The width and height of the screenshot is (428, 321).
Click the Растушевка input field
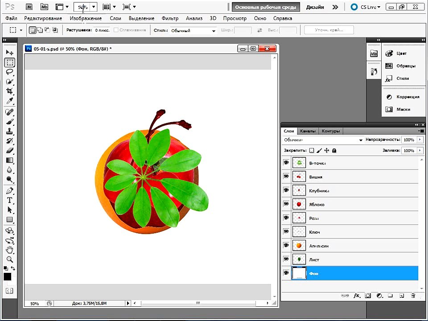click(102, 30)
